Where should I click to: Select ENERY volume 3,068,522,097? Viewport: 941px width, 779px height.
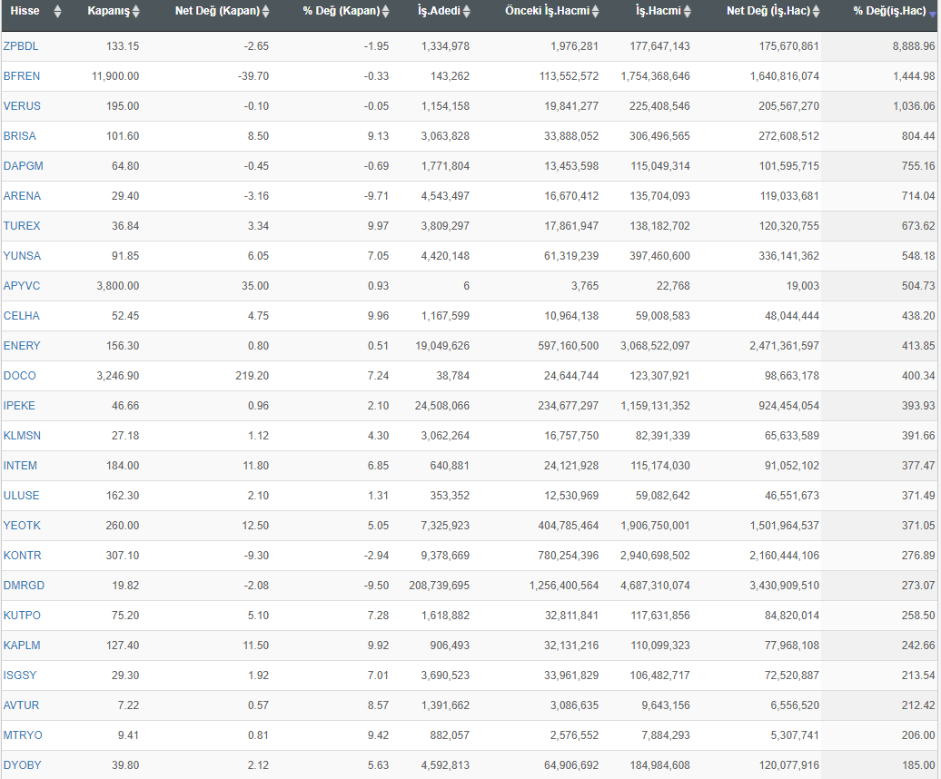[656, 346]
